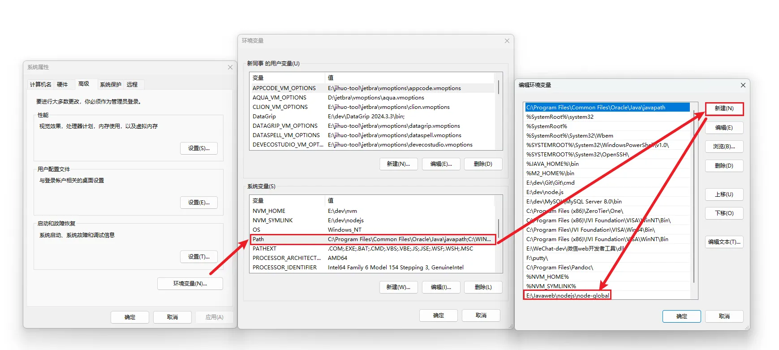Select C:\Program Files\Pandoc\ entry

[x=607, y=268]
